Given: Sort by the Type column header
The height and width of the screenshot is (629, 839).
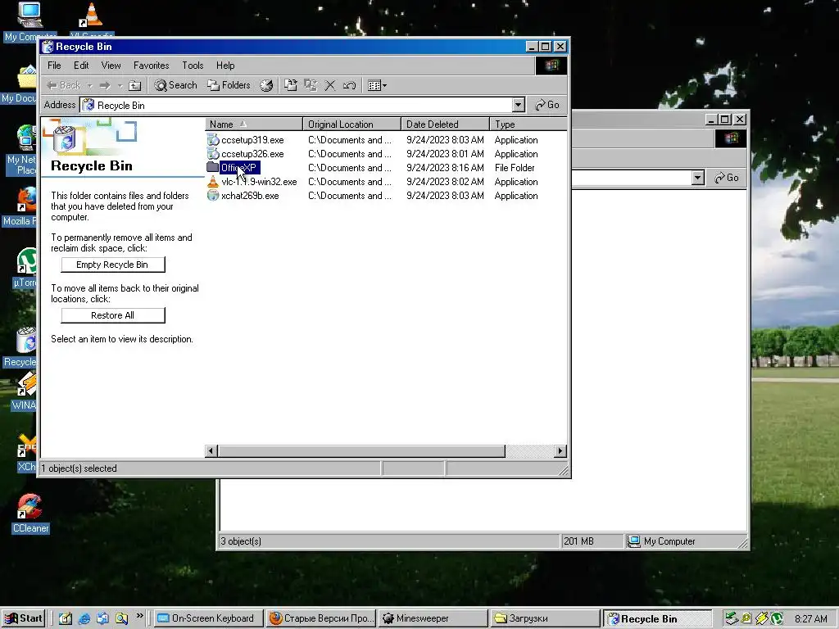Looking at the screenshot, I should 528,124.
